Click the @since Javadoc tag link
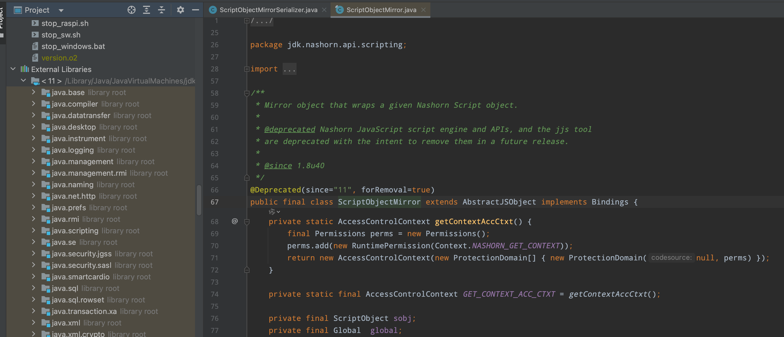784x337 pixels. [x=278, y=166]
